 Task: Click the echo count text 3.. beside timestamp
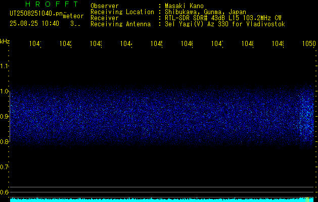pyautogui.click(x=75, y=24)
